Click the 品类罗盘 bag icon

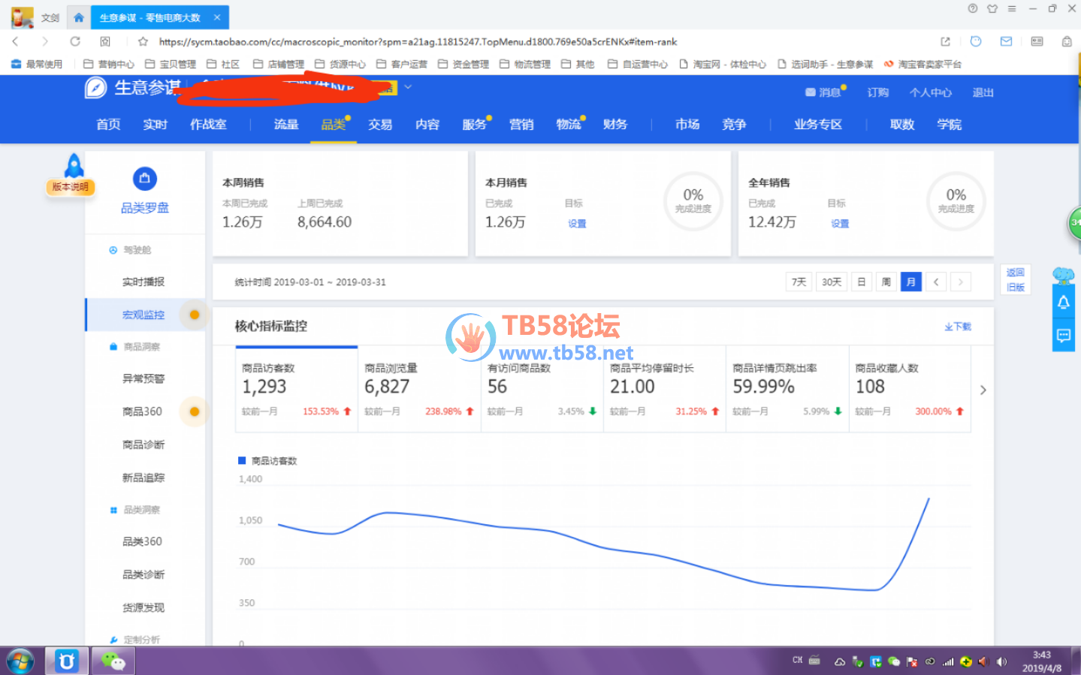144,179
